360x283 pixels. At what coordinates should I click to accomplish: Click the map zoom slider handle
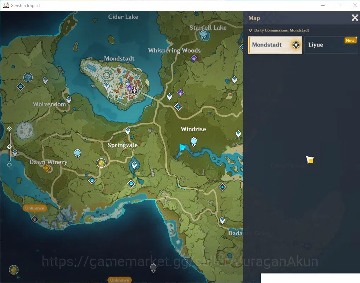pos(9,147)
